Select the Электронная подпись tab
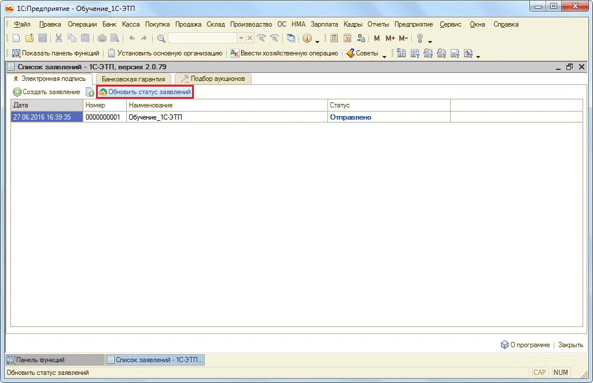The height and width of the screenshot is (383, 593). click(50, 79)
